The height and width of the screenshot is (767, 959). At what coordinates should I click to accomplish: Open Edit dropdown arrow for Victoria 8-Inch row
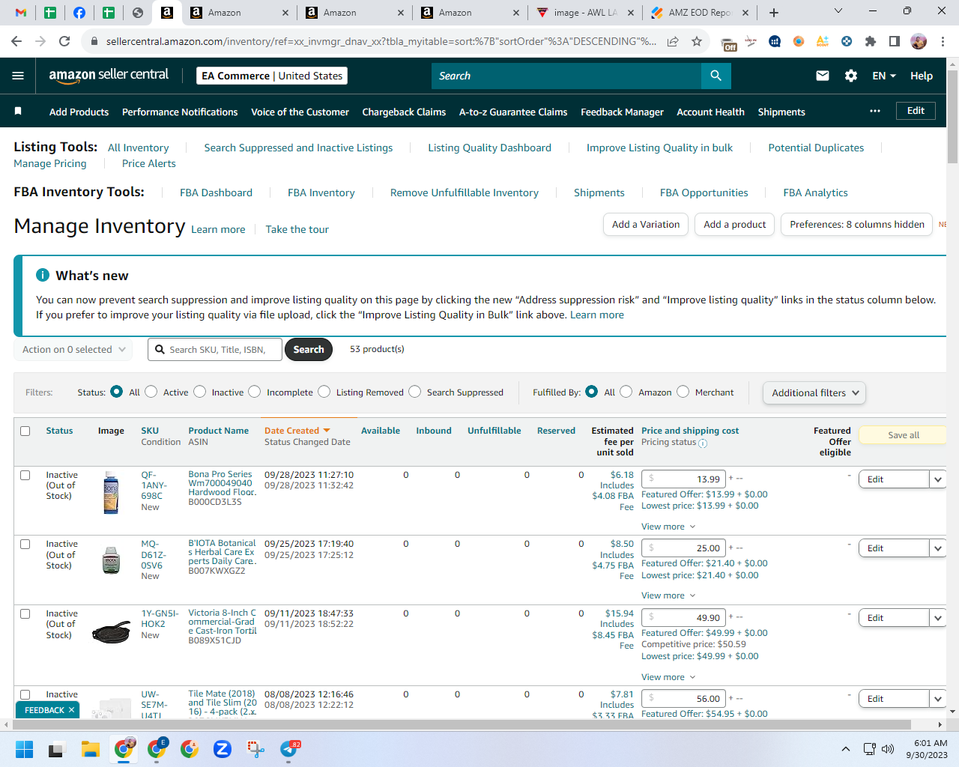click(938, 618)
